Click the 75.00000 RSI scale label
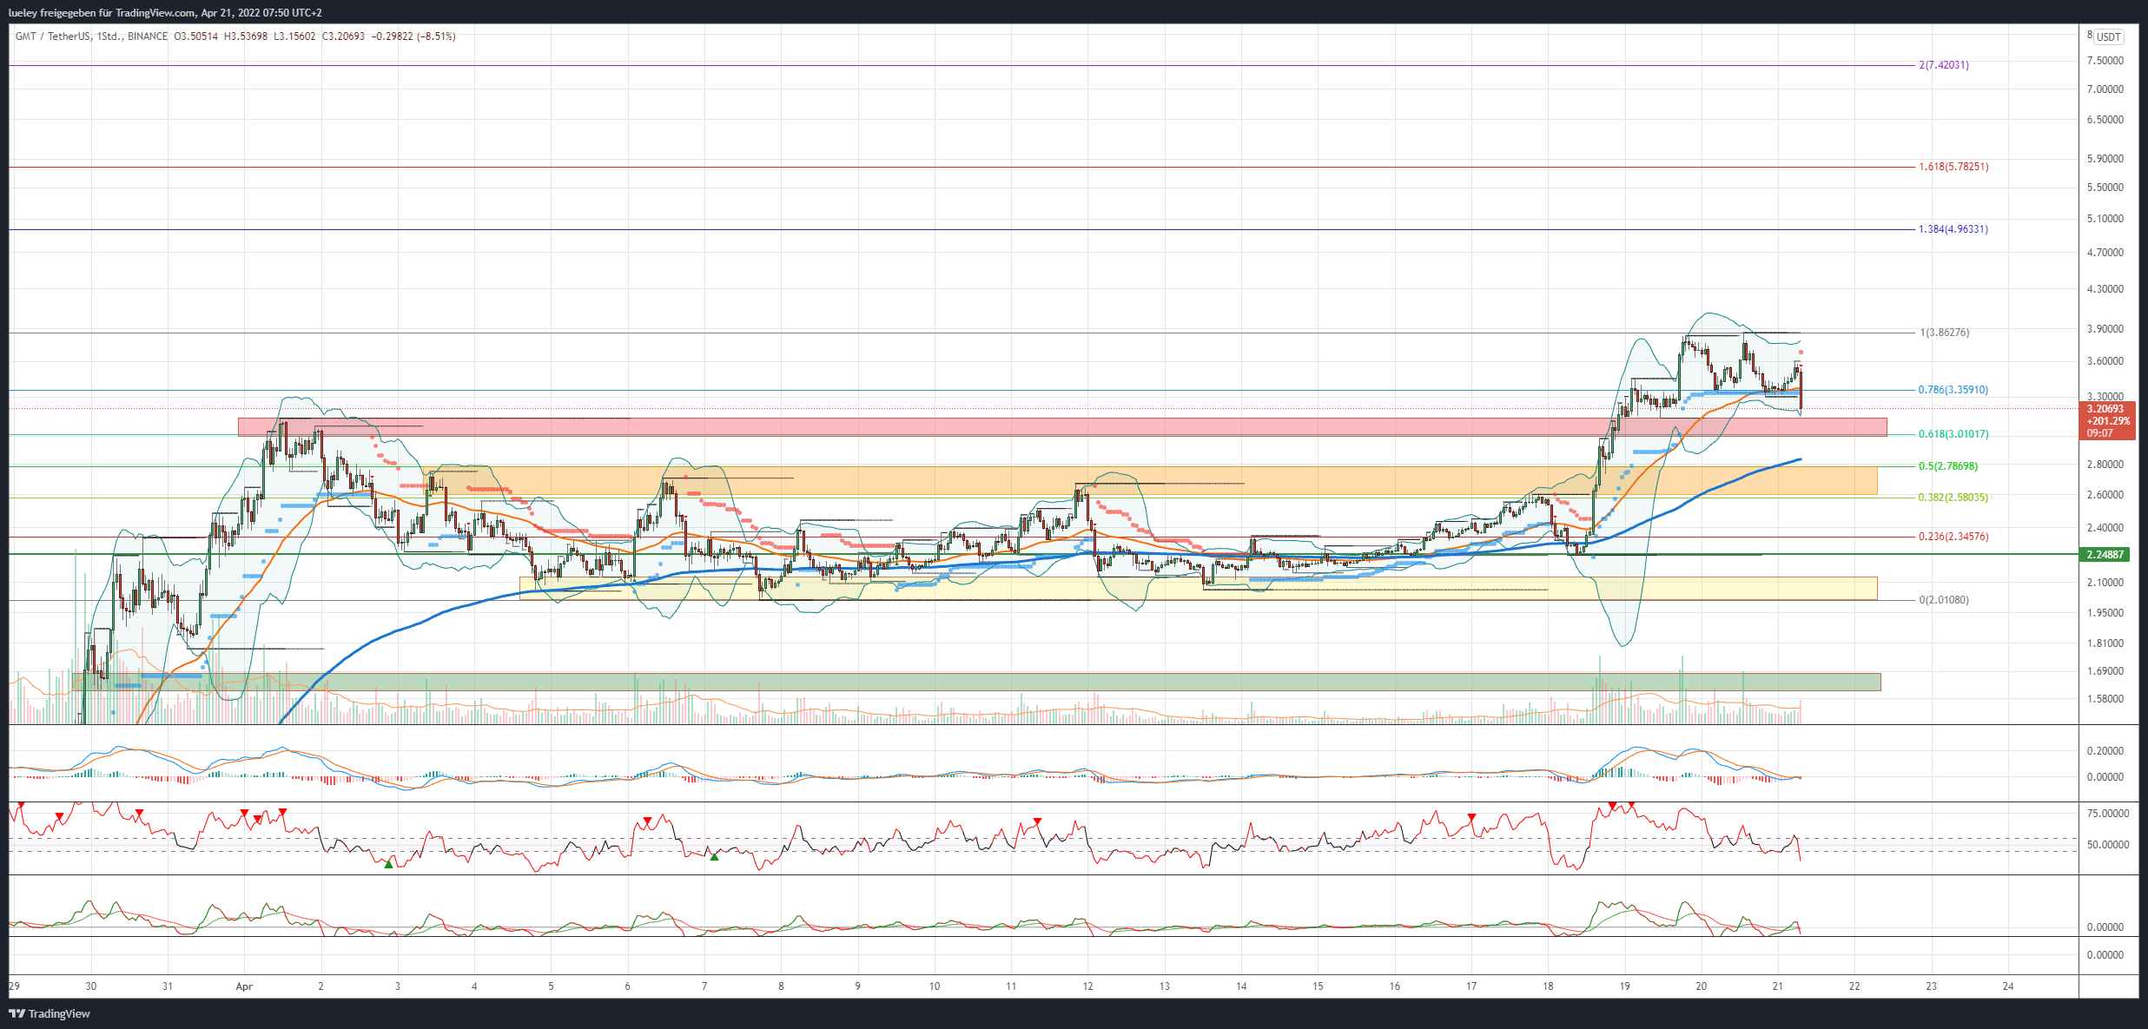The width and height of the screenshot is (2148, 1029). point(2109,814)
